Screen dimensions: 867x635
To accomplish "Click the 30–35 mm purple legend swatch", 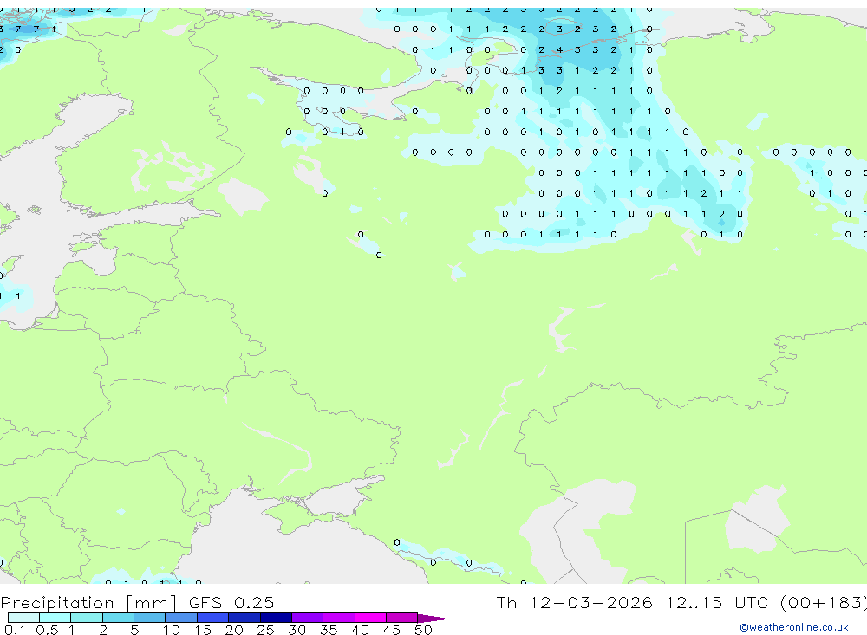I will [x=308, y=618].
